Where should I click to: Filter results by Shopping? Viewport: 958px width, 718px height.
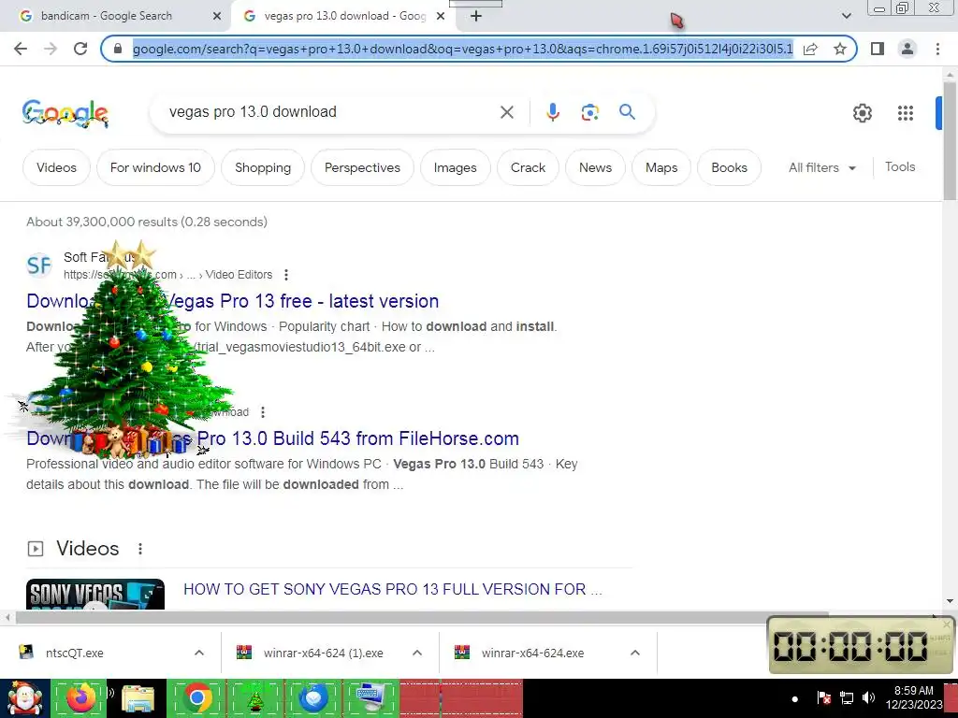(263, 167)
